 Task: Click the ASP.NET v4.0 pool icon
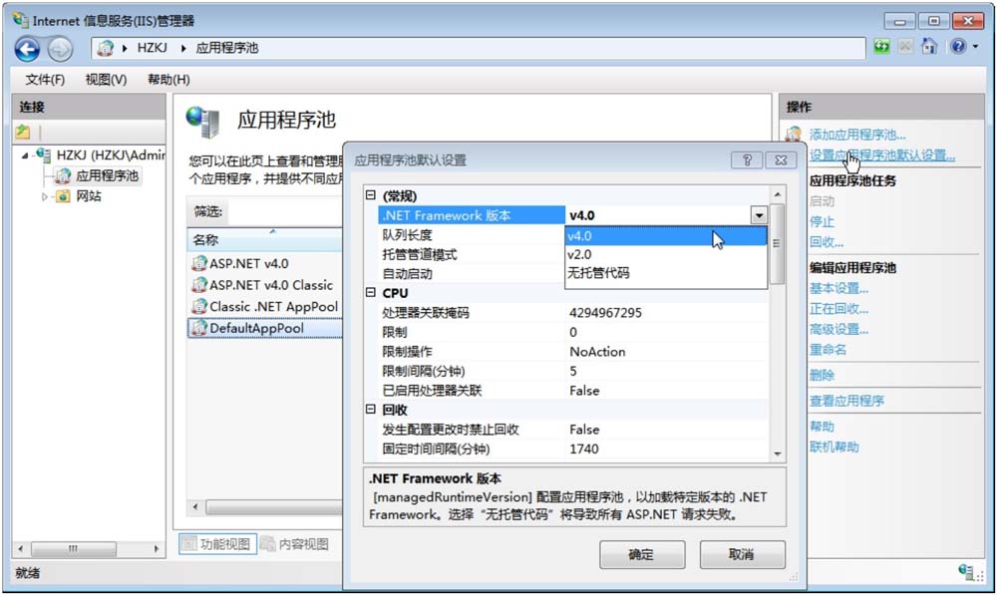pos(199,263)
